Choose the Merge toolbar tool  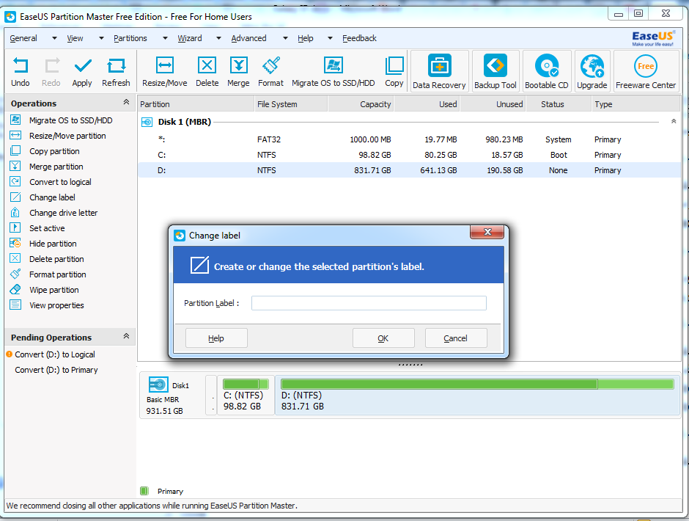pos(239,72)
